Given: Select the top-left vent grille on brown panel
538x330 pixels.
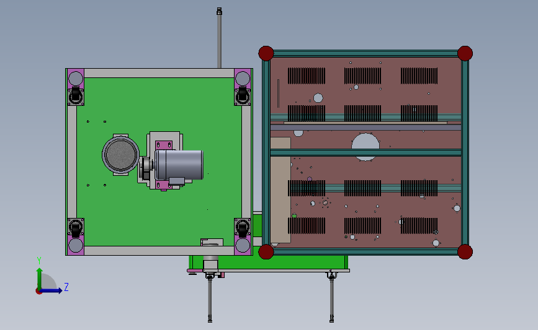Looking at the screenshot, I should pyautogui.click(x=307, y=76).
